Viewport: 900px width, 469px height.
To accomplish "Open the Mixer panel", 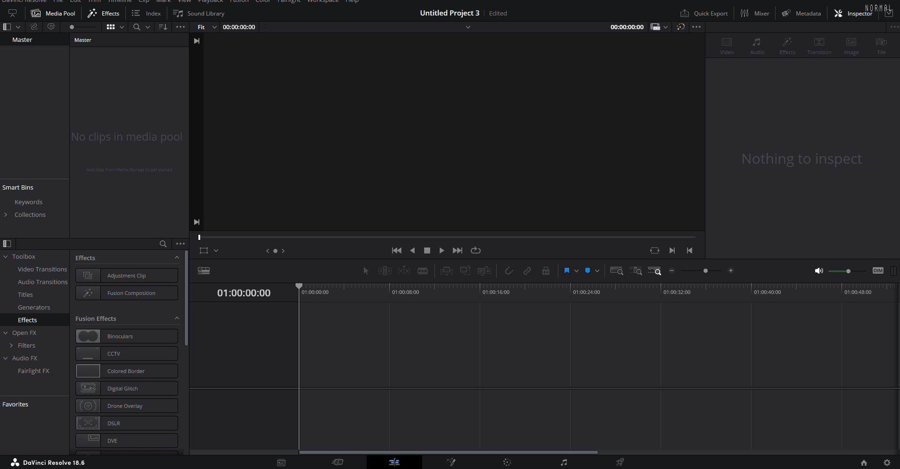I will 754,13.
